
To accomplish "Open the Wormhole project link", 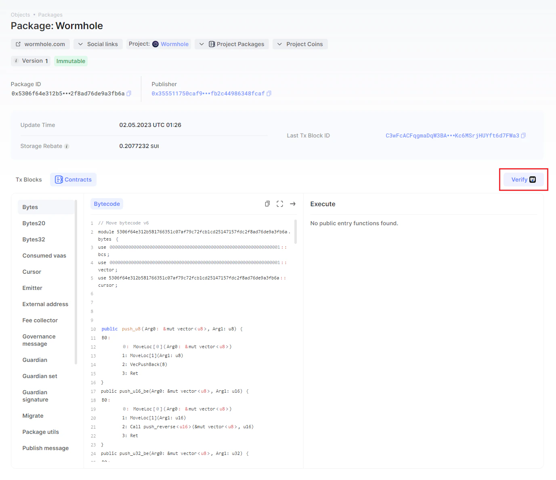I will [x=174, y=44].
